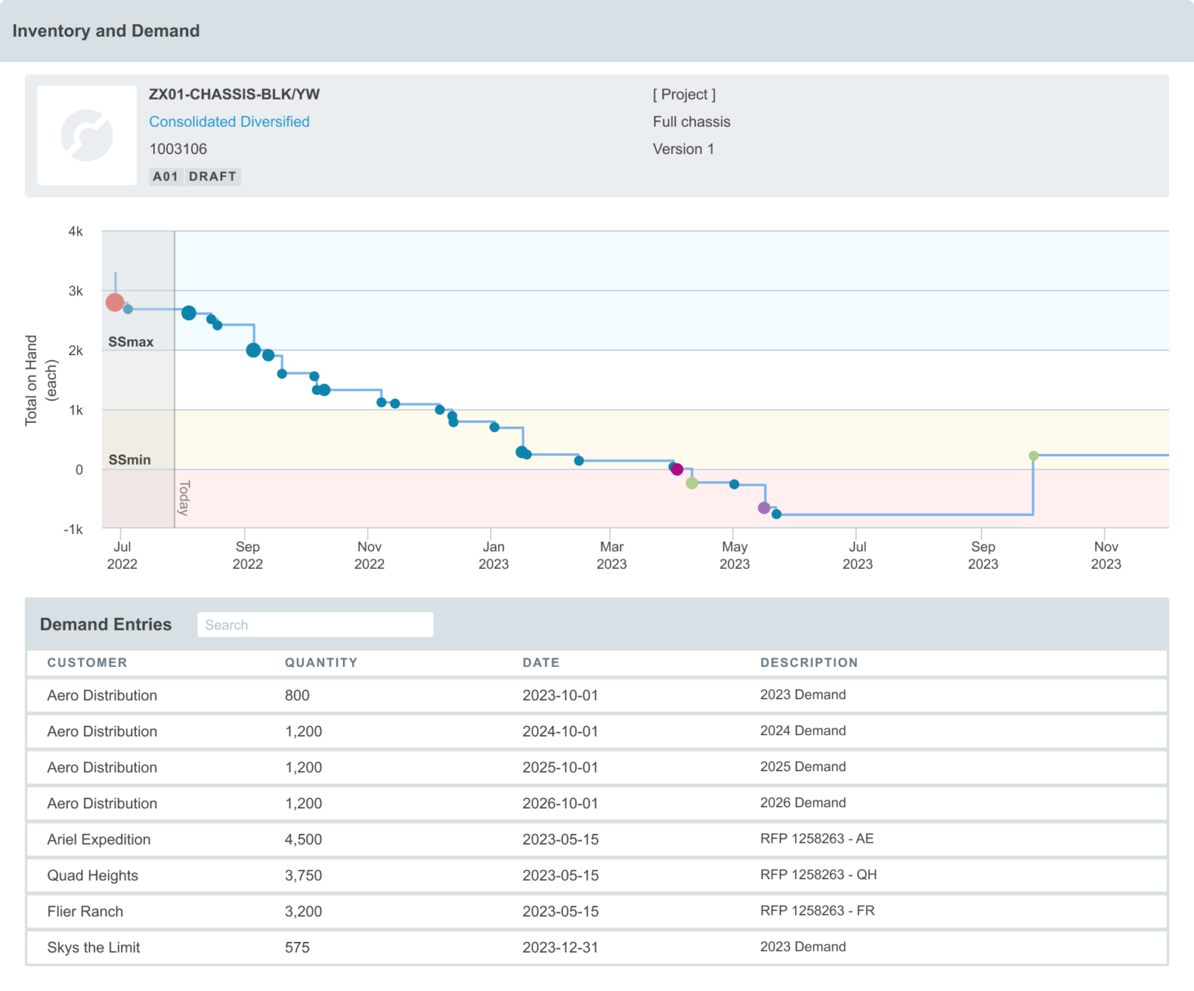Sort the table by the CUSTOMER column header
Screen dimensions: 1194x991
coord(87,663)
